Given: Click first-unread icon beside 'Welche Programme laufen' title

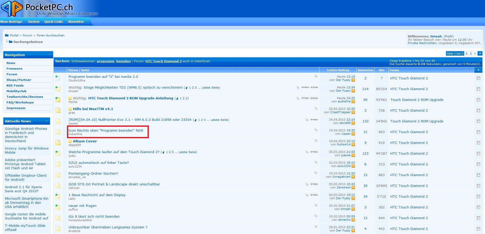Looking at the screenshot, I should [163, 152].
